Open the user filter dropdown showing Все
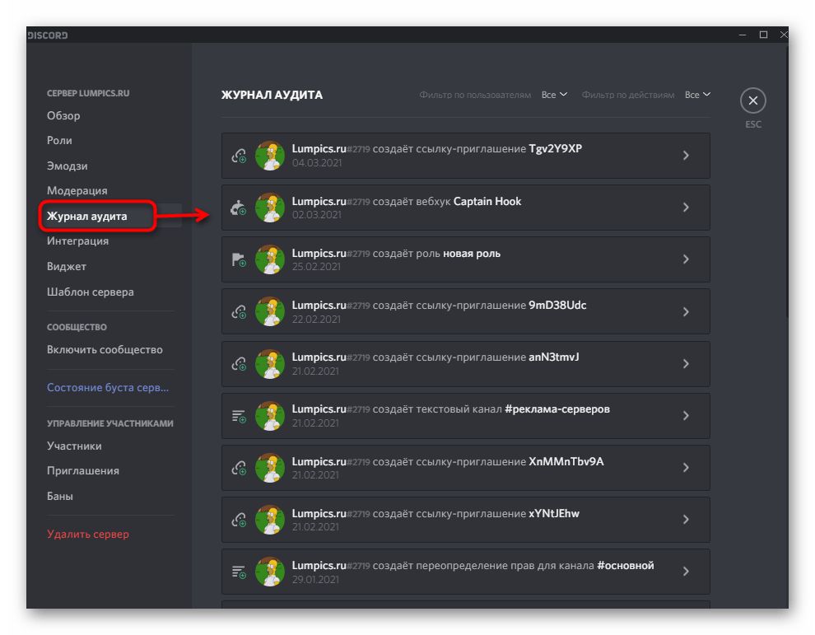The width and height of the screenshot is (815, 635). coord(554,94)
